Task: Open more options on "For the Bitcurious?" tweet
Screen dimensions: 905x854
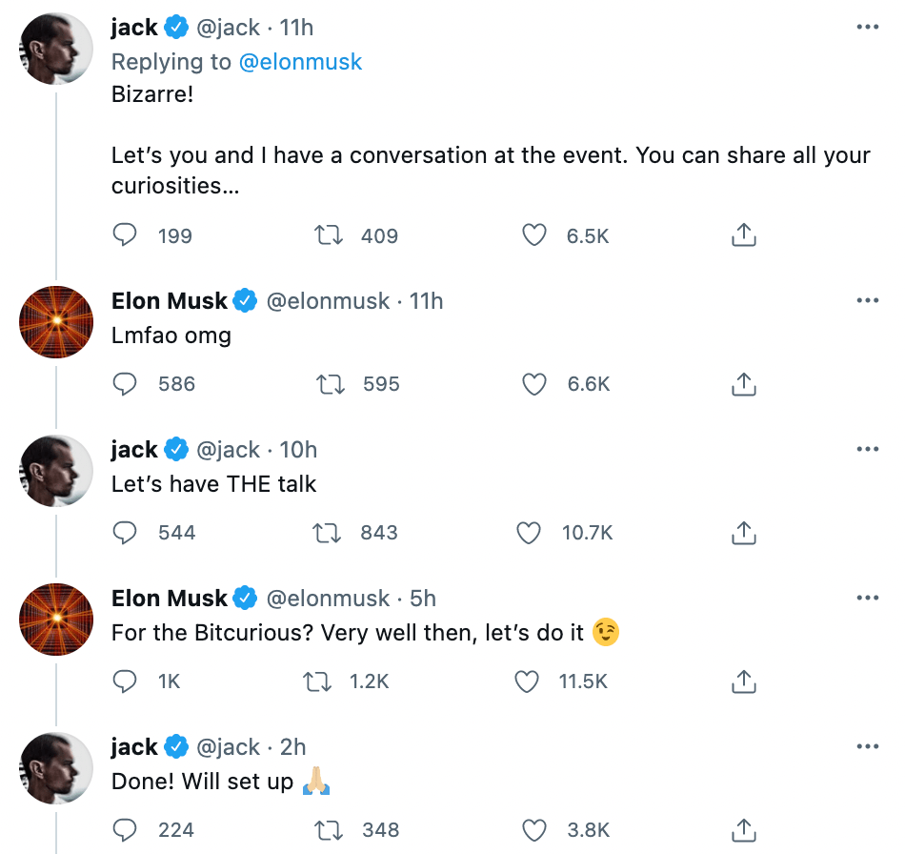Action: (x=867, y=599)
